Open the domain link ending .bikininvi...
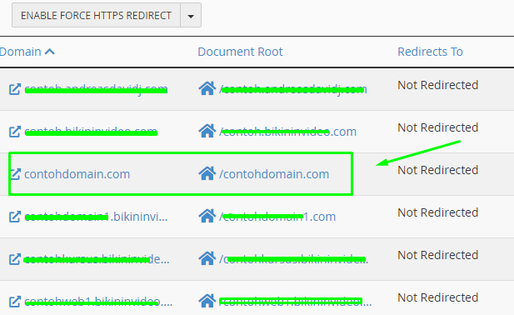The image size is (514, 315). pos(97,217)
